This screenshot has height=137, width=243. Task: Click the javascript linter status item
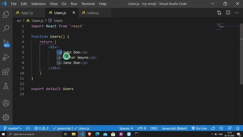[62, 128]
